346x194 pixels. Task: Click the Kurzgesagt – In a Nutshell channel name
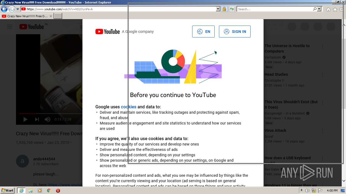[285, 113]
